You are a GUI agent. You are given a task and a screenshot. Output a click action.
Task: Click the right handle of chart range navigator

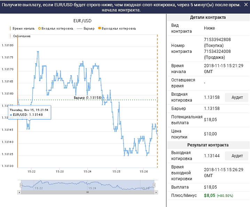tap(154, 185)
